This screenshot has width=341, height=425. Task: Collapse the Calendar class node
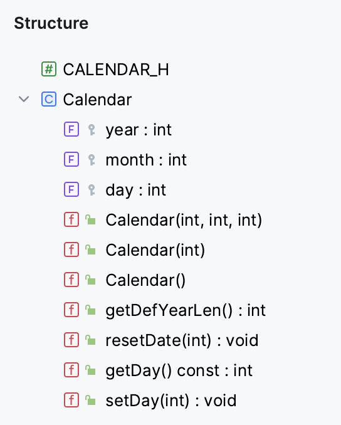coord(24,99)
